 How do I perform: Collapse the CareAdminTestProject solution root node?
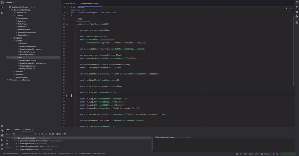click(8, 7)
